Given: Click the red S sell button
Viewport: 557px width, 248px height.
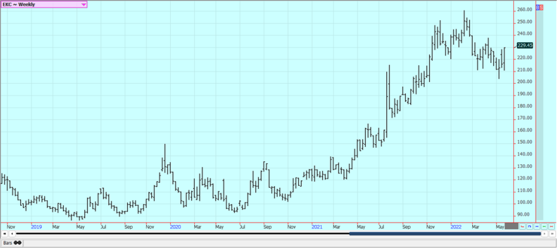Looking at the screenshot, I should pyautogui.click(x=541, y=8).
